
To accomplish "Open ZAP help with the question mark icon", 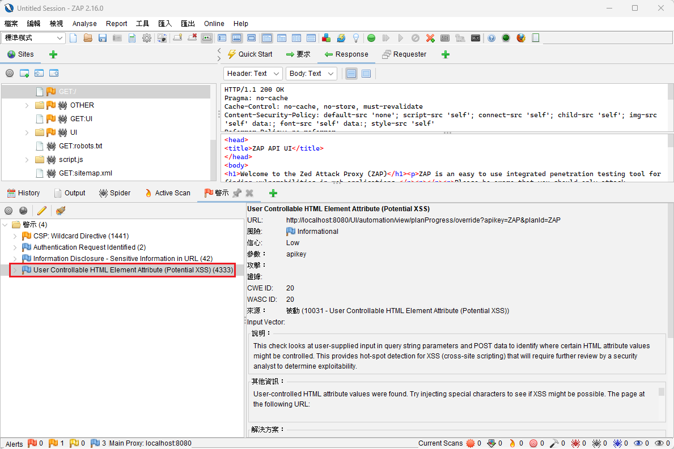I will coord(491,38).
